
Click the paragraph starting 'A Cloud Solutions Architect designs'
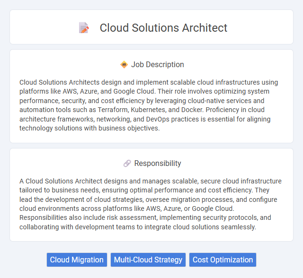point(151,204)
